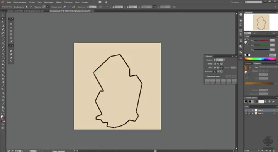Open gradient swatch preset arrow
Image resolution: width=278 pixels, height=152 pixels.
tap(250, 68)
